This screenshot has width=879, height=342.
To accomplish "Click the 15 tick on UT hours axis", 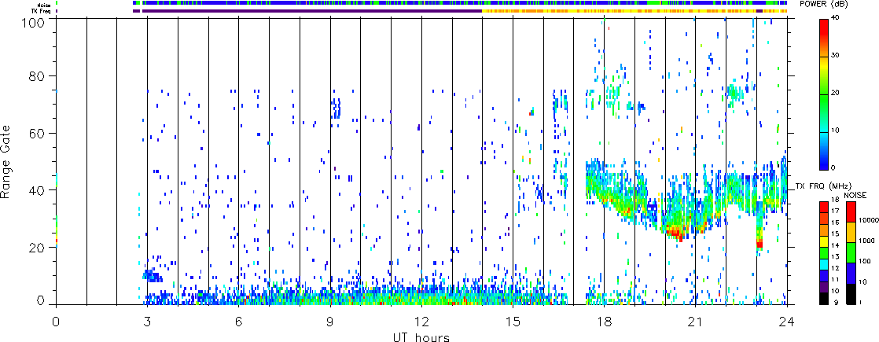I will 513,322.
